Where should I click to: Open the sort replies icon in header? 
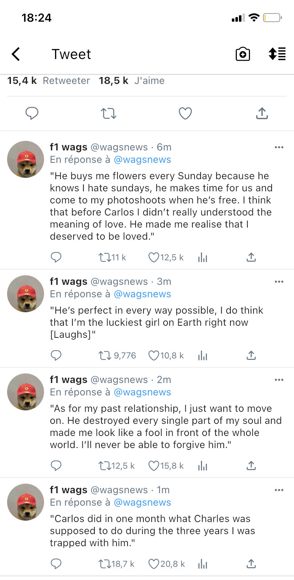coord(277,54)
